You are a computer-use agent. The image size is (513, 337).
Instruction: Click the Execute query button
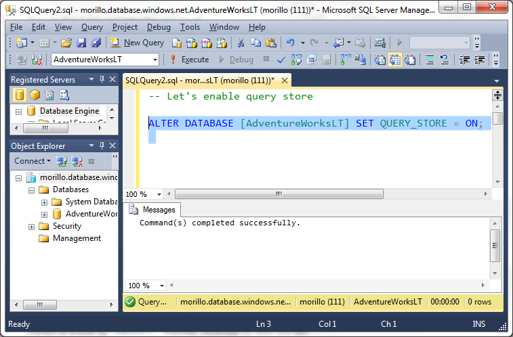[190, 60]
